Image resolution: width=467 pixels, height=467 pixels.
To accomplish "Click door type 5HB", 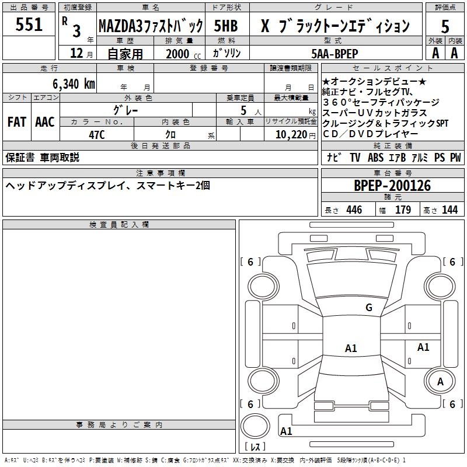I will click(226, 26).
